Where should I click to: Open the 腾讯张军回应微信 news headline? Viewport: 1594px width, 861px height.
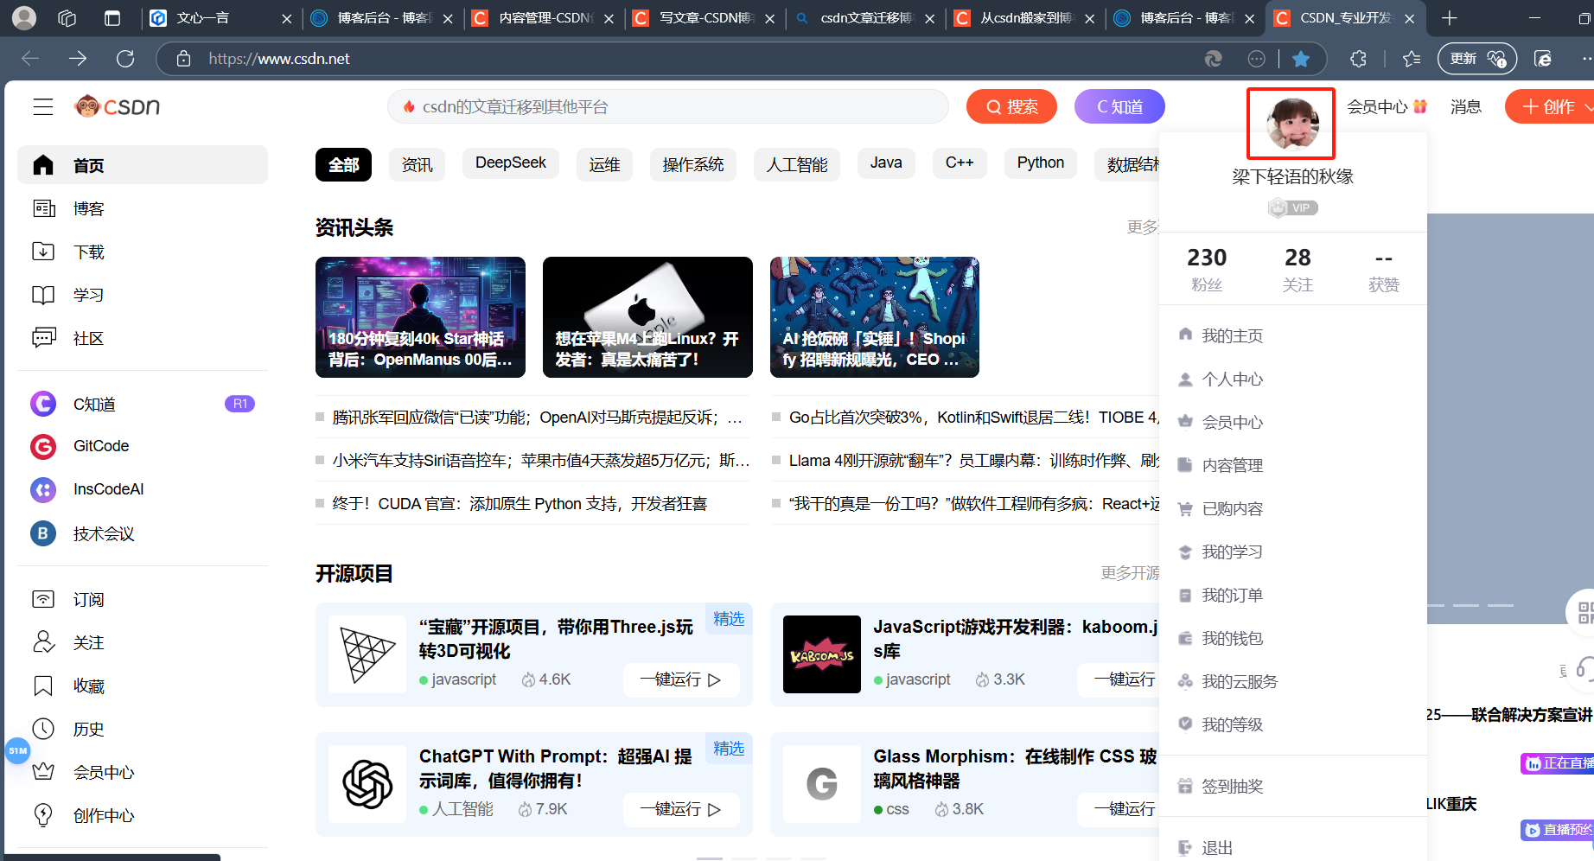537,418
